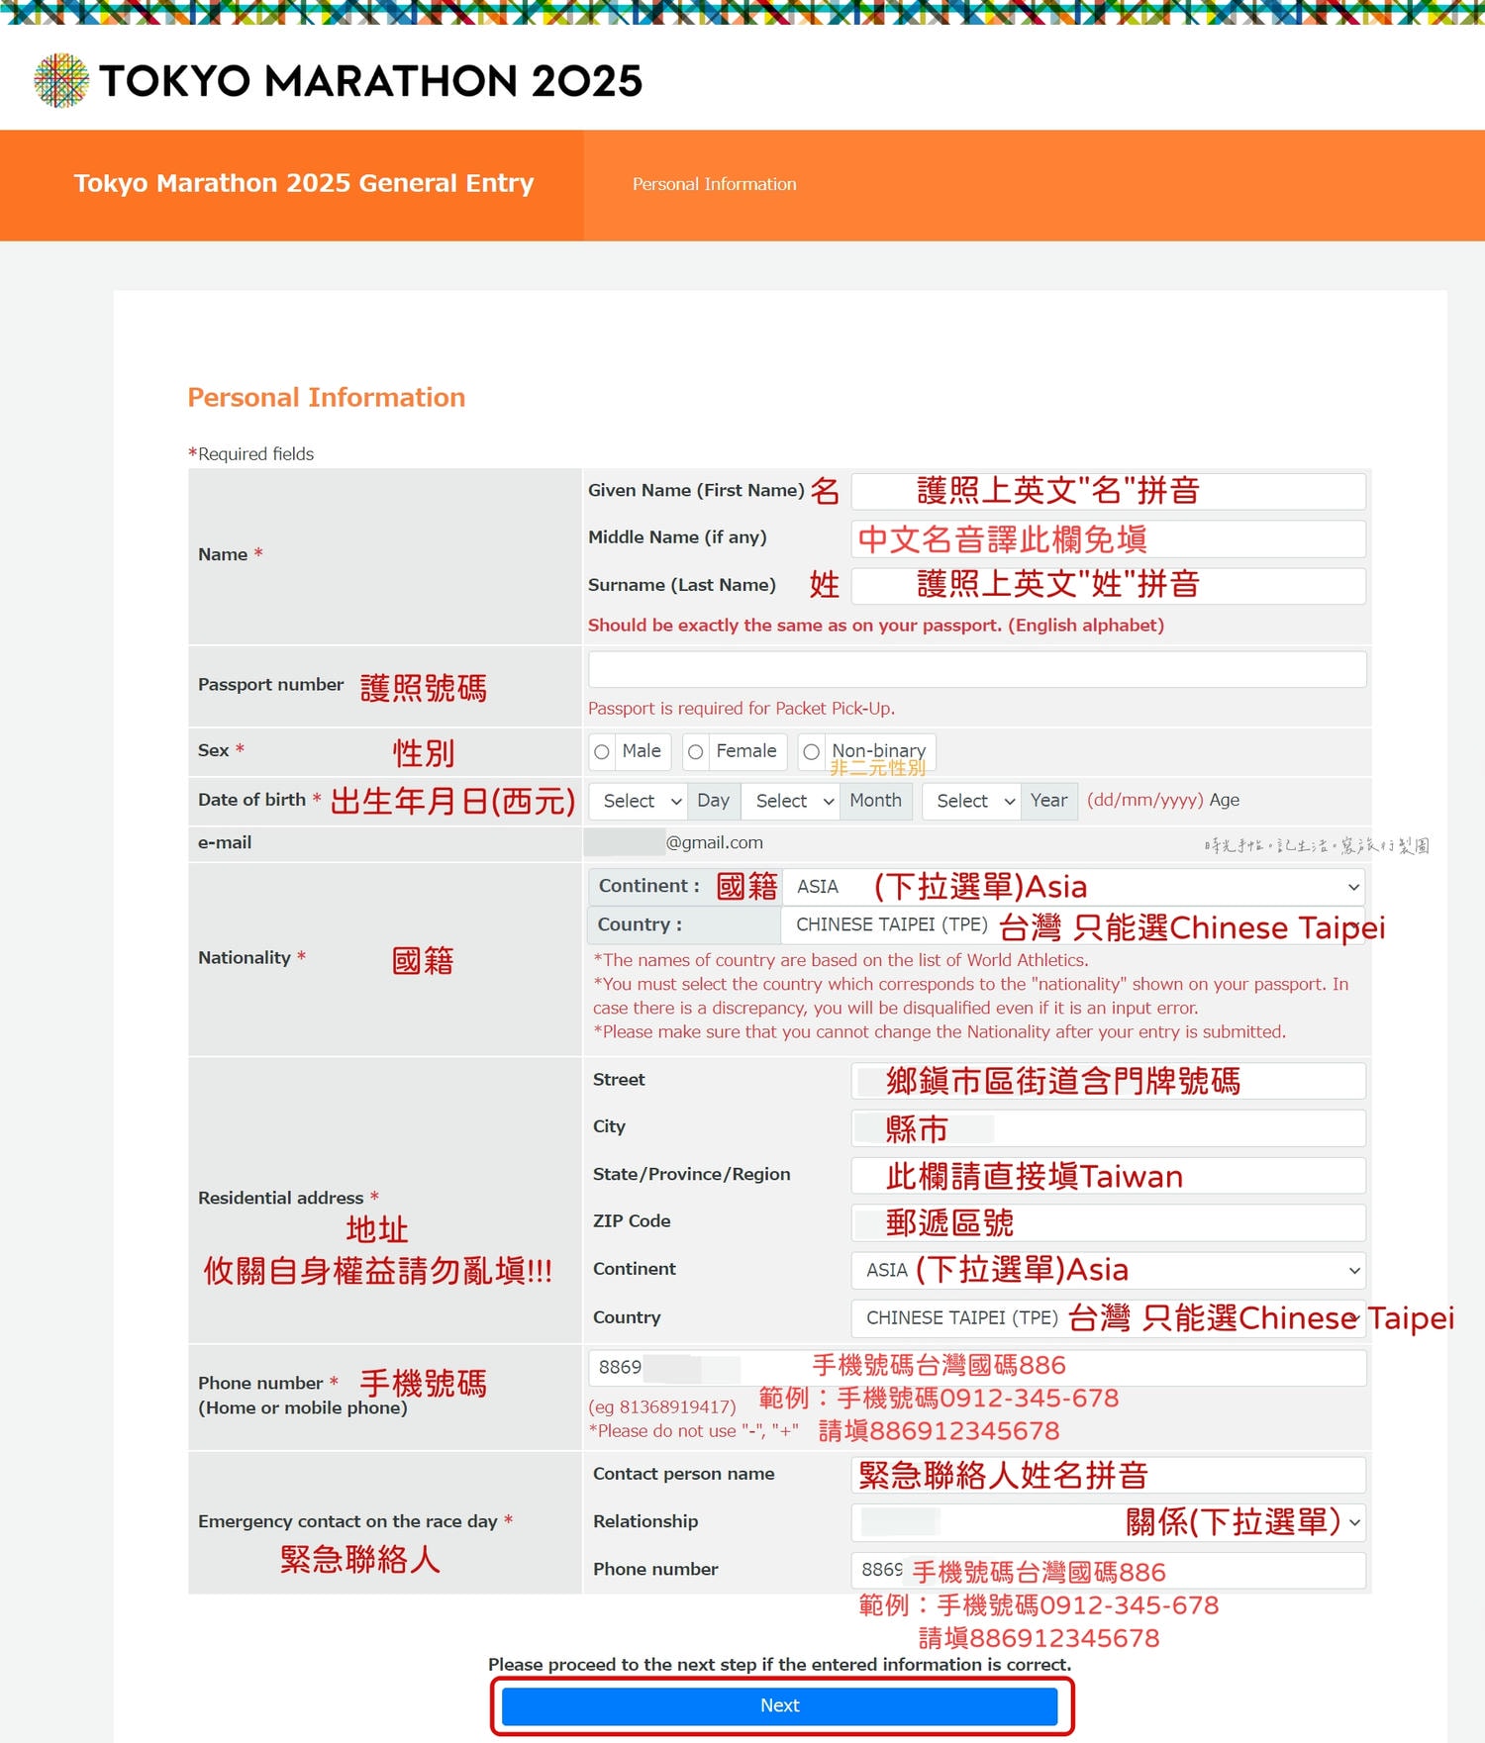The image size is (1485, 1743).
Task: Click the Middle Name input field
Action: point(1109,538)
